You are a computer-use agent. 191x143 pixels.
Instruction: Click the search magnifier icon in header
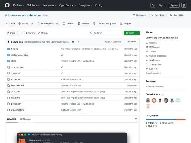[x=153, y=5]
